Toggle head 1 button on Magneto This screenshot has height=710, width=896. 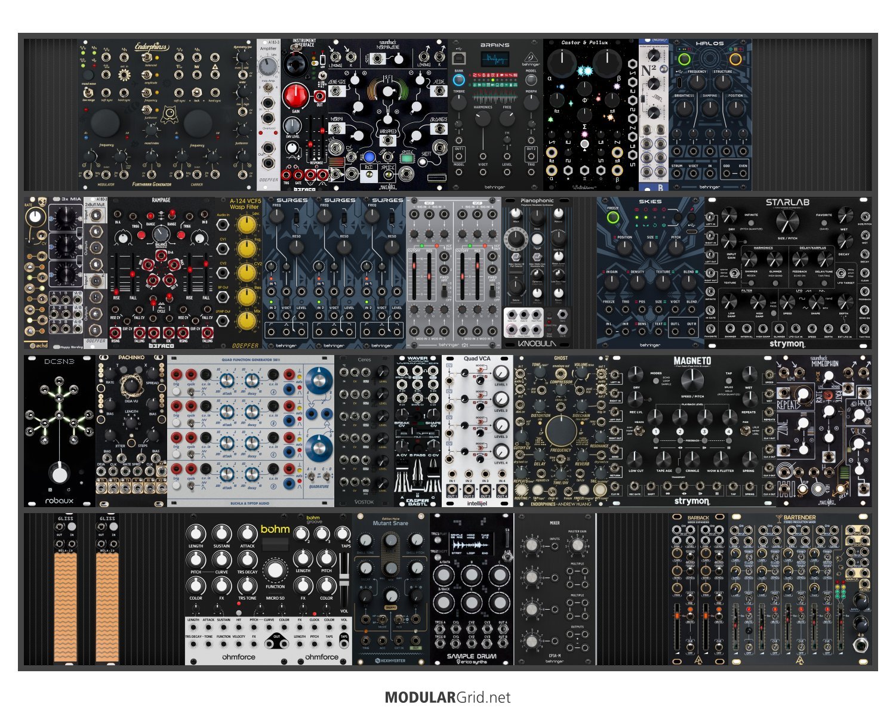click(x=655, y=431)
